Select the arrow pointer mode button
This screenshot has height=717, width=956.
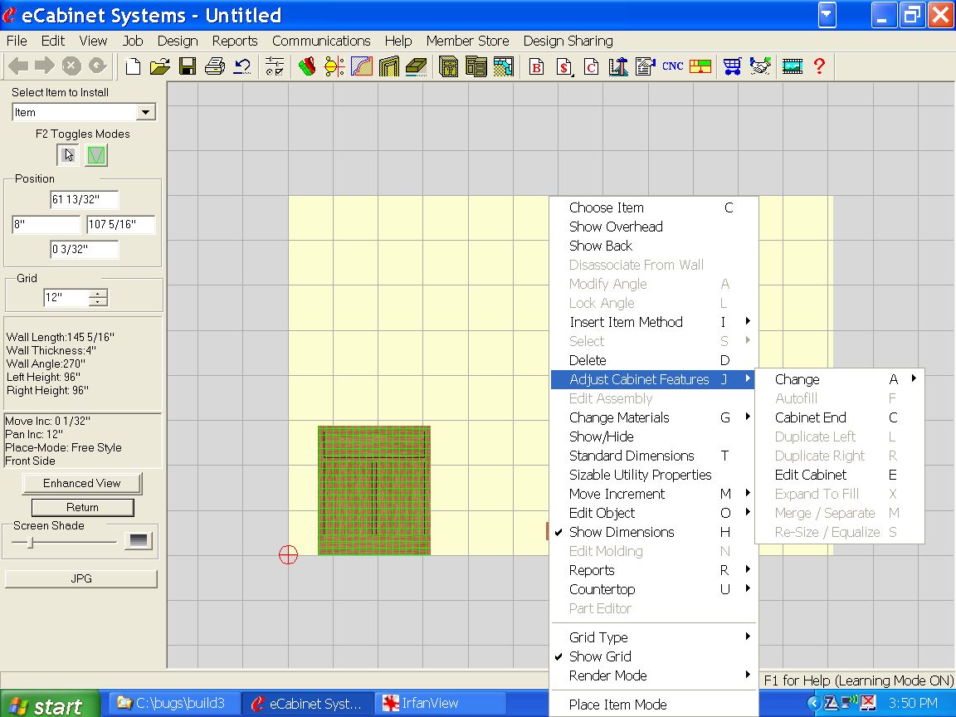point(68,155)
